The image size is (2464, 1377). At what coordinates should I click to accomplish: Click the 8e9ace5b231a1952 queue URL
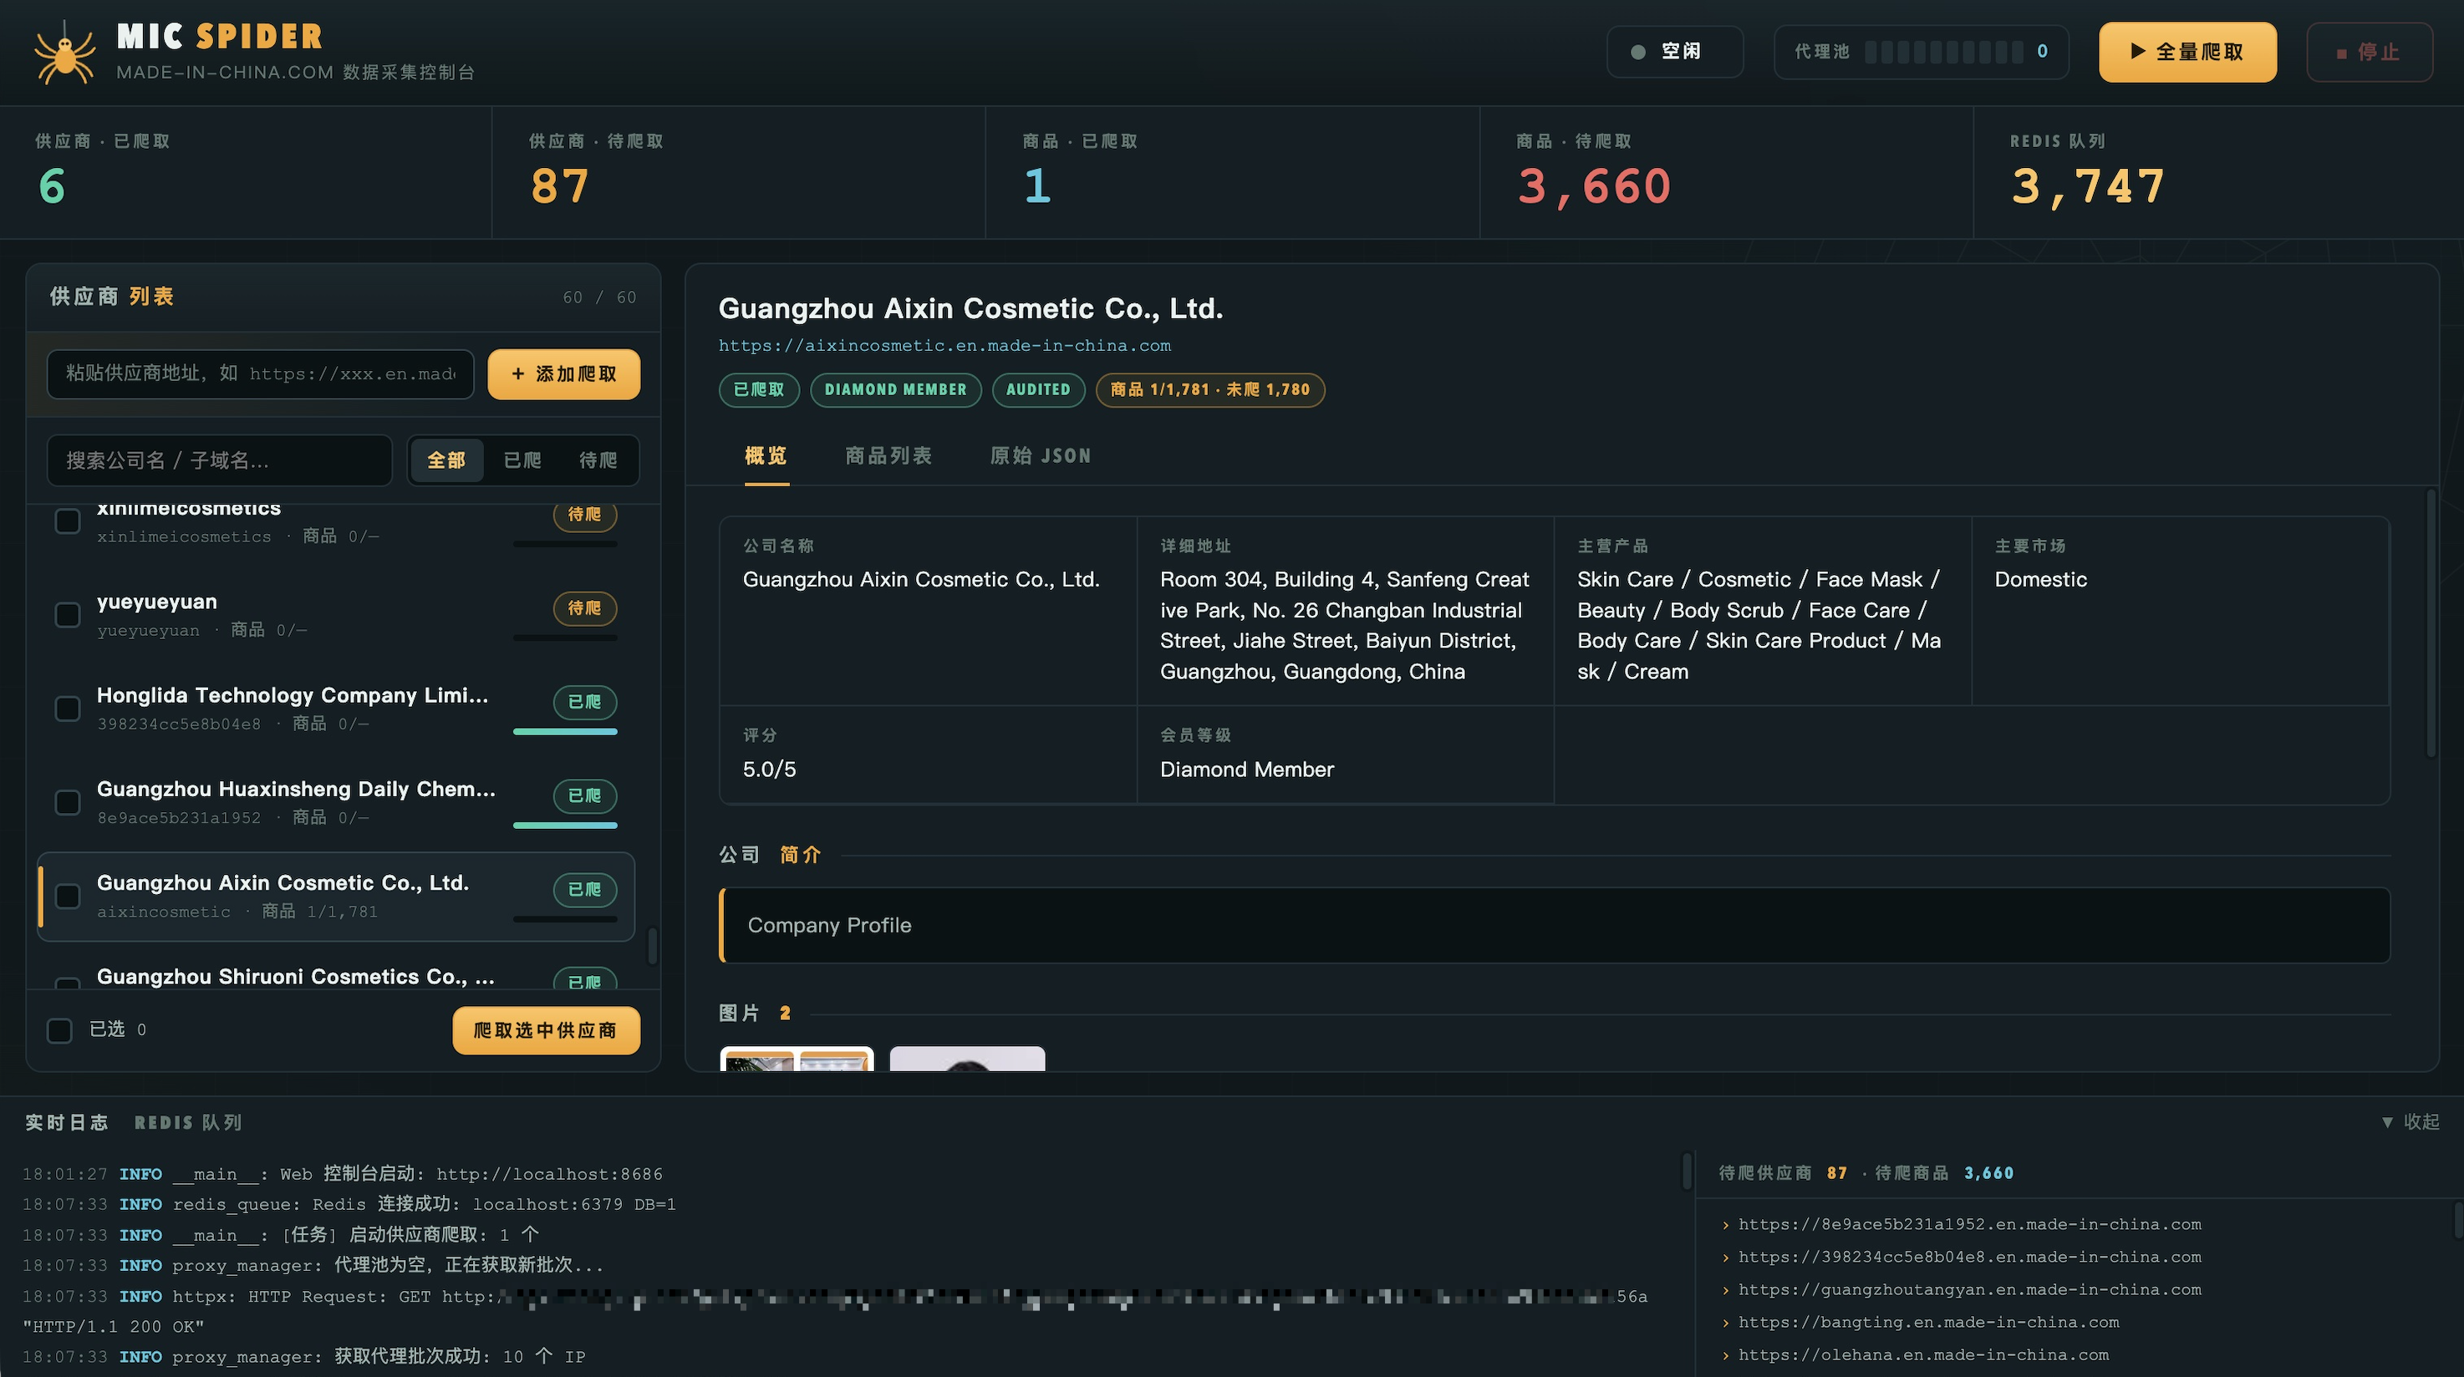(x=1969, y=1225)
